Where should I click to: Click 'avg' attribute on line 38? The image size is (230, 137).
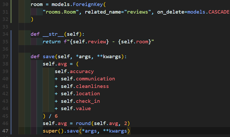point(62,64)
